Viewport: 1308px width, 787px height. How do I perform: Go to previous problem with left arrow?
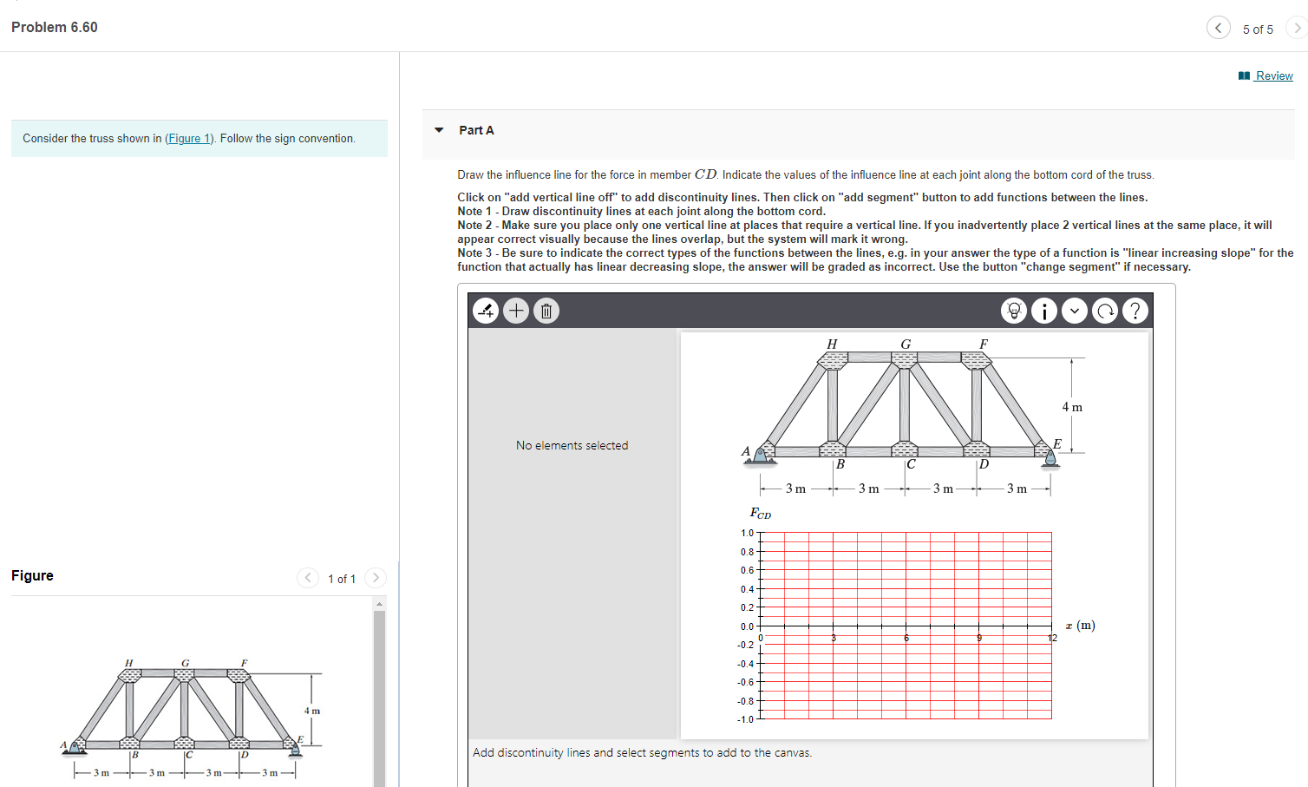pos(1218,27)
